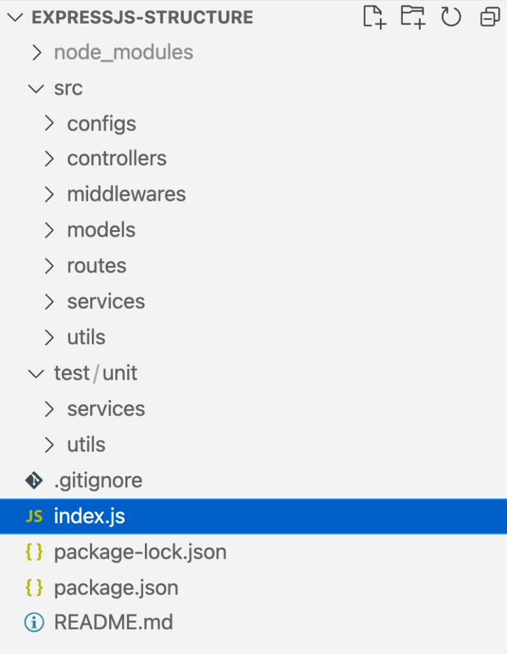Click the New File icon
The width and height of the screenshot is (507, 654).
click(x=374, y=17)
